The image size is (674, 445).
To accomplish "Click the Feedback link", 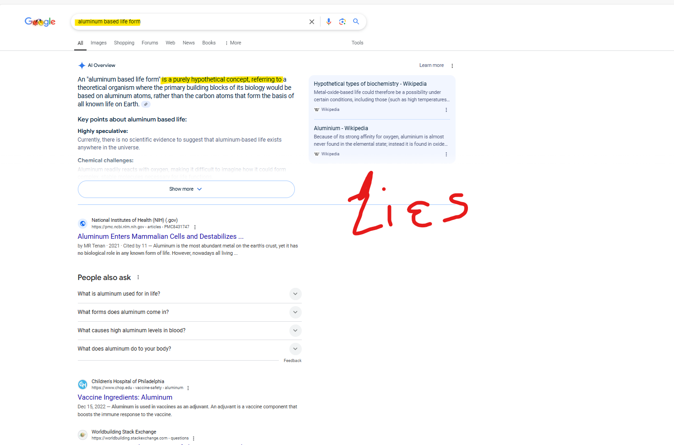I will 293,361.
